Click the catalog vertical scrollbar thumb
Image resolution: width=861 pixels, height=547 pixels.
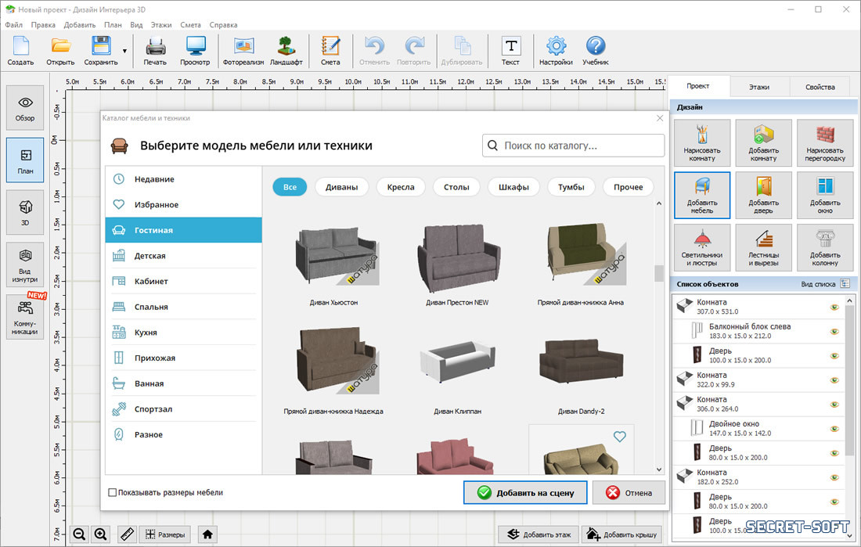coord(659,273)
